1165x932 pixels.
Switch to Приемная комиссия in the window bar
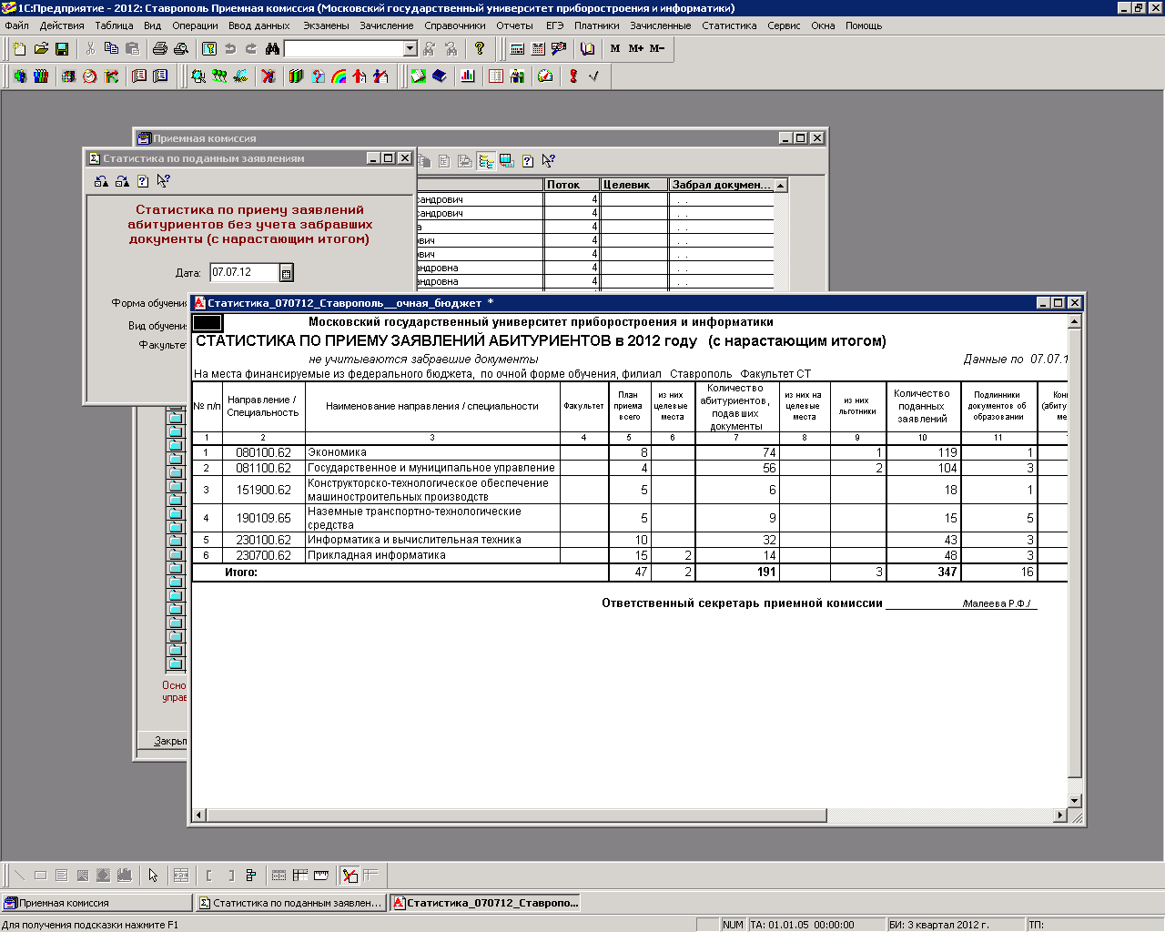click(x=97, y=903)
